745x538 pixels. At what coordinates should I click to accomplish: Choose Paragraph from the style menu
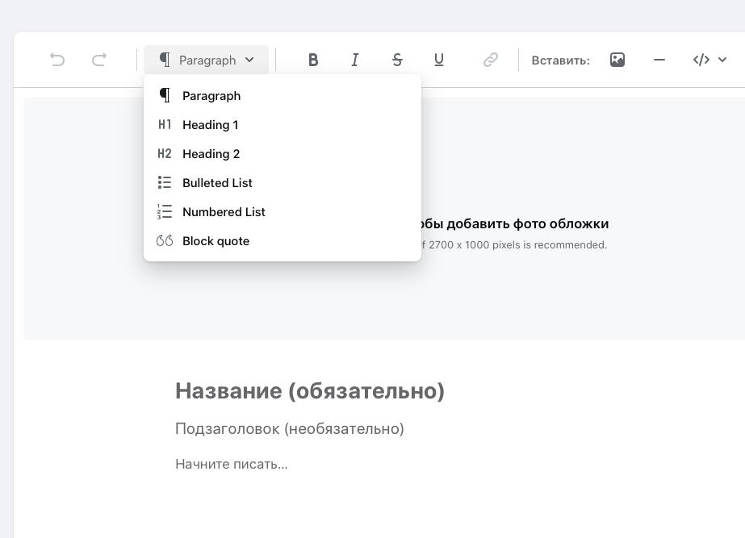click(x=211, y=96)
